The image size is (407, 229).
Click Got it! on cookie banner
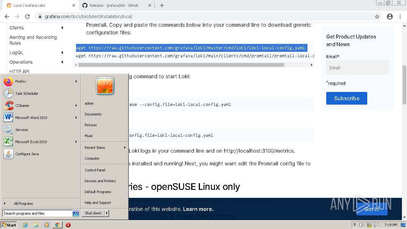[372, 209]
